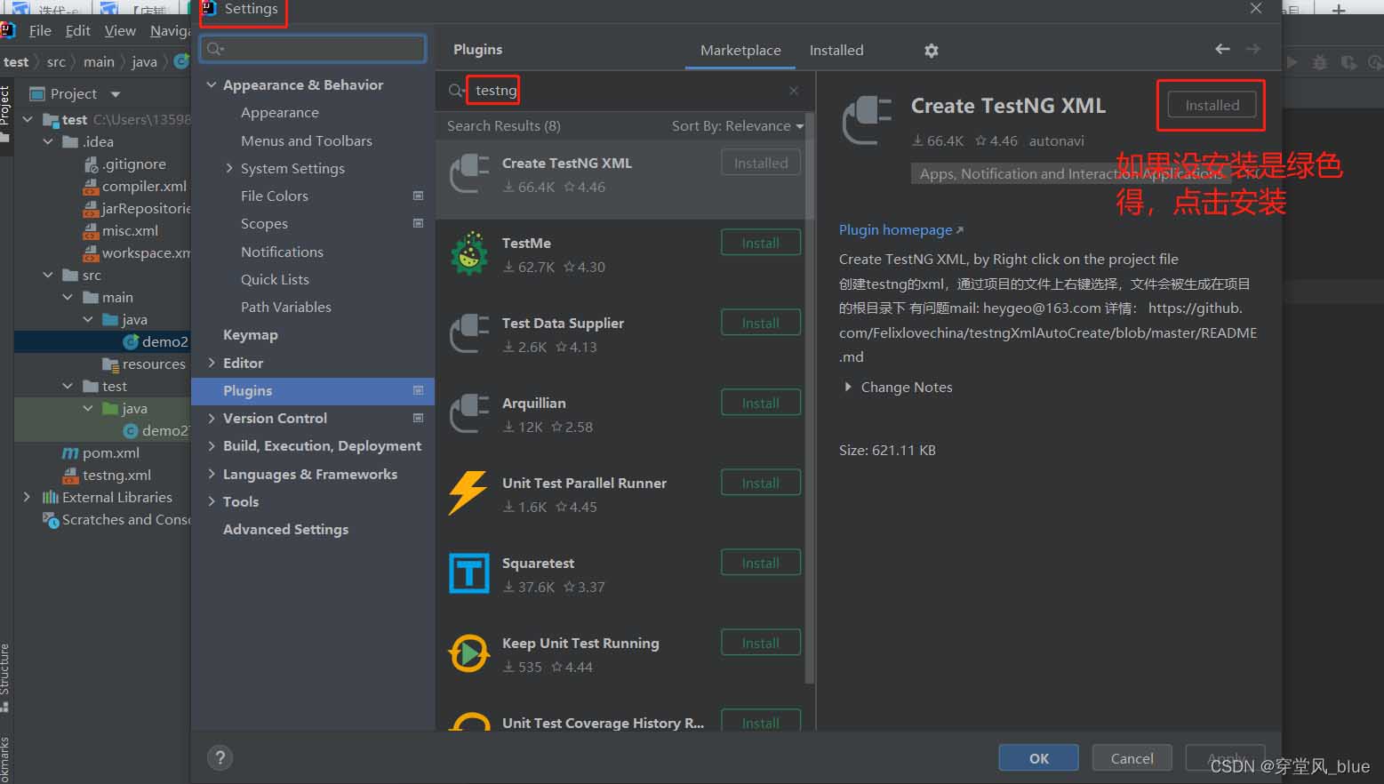The width and height of the screenshot is (1384, 784).
Task: Switch to Marketplace tab
Action: [740, 50]
